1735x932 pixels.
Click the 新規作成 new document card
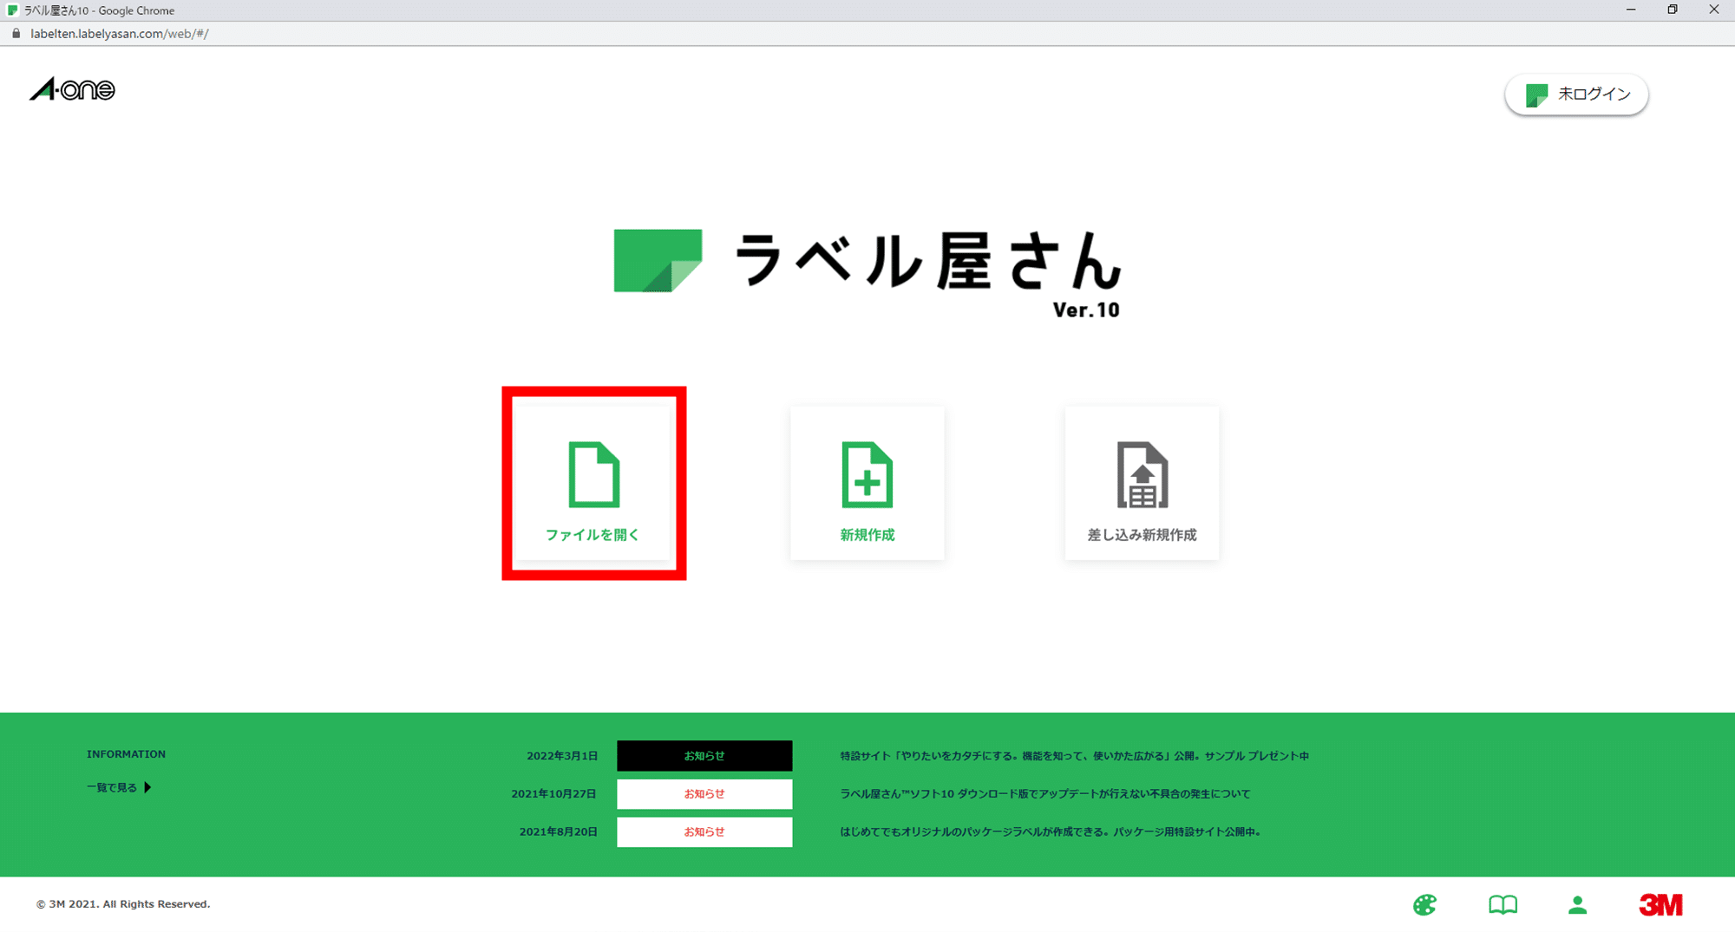[x=867, y=483]
